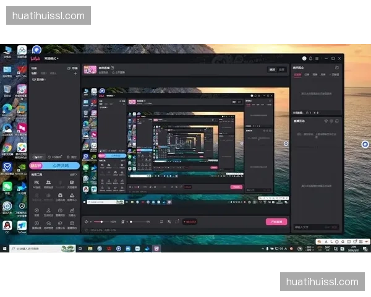Open the first tab in right panel
Screen dimensions: 371x297
pyautogui.click(x=297, y=74)
